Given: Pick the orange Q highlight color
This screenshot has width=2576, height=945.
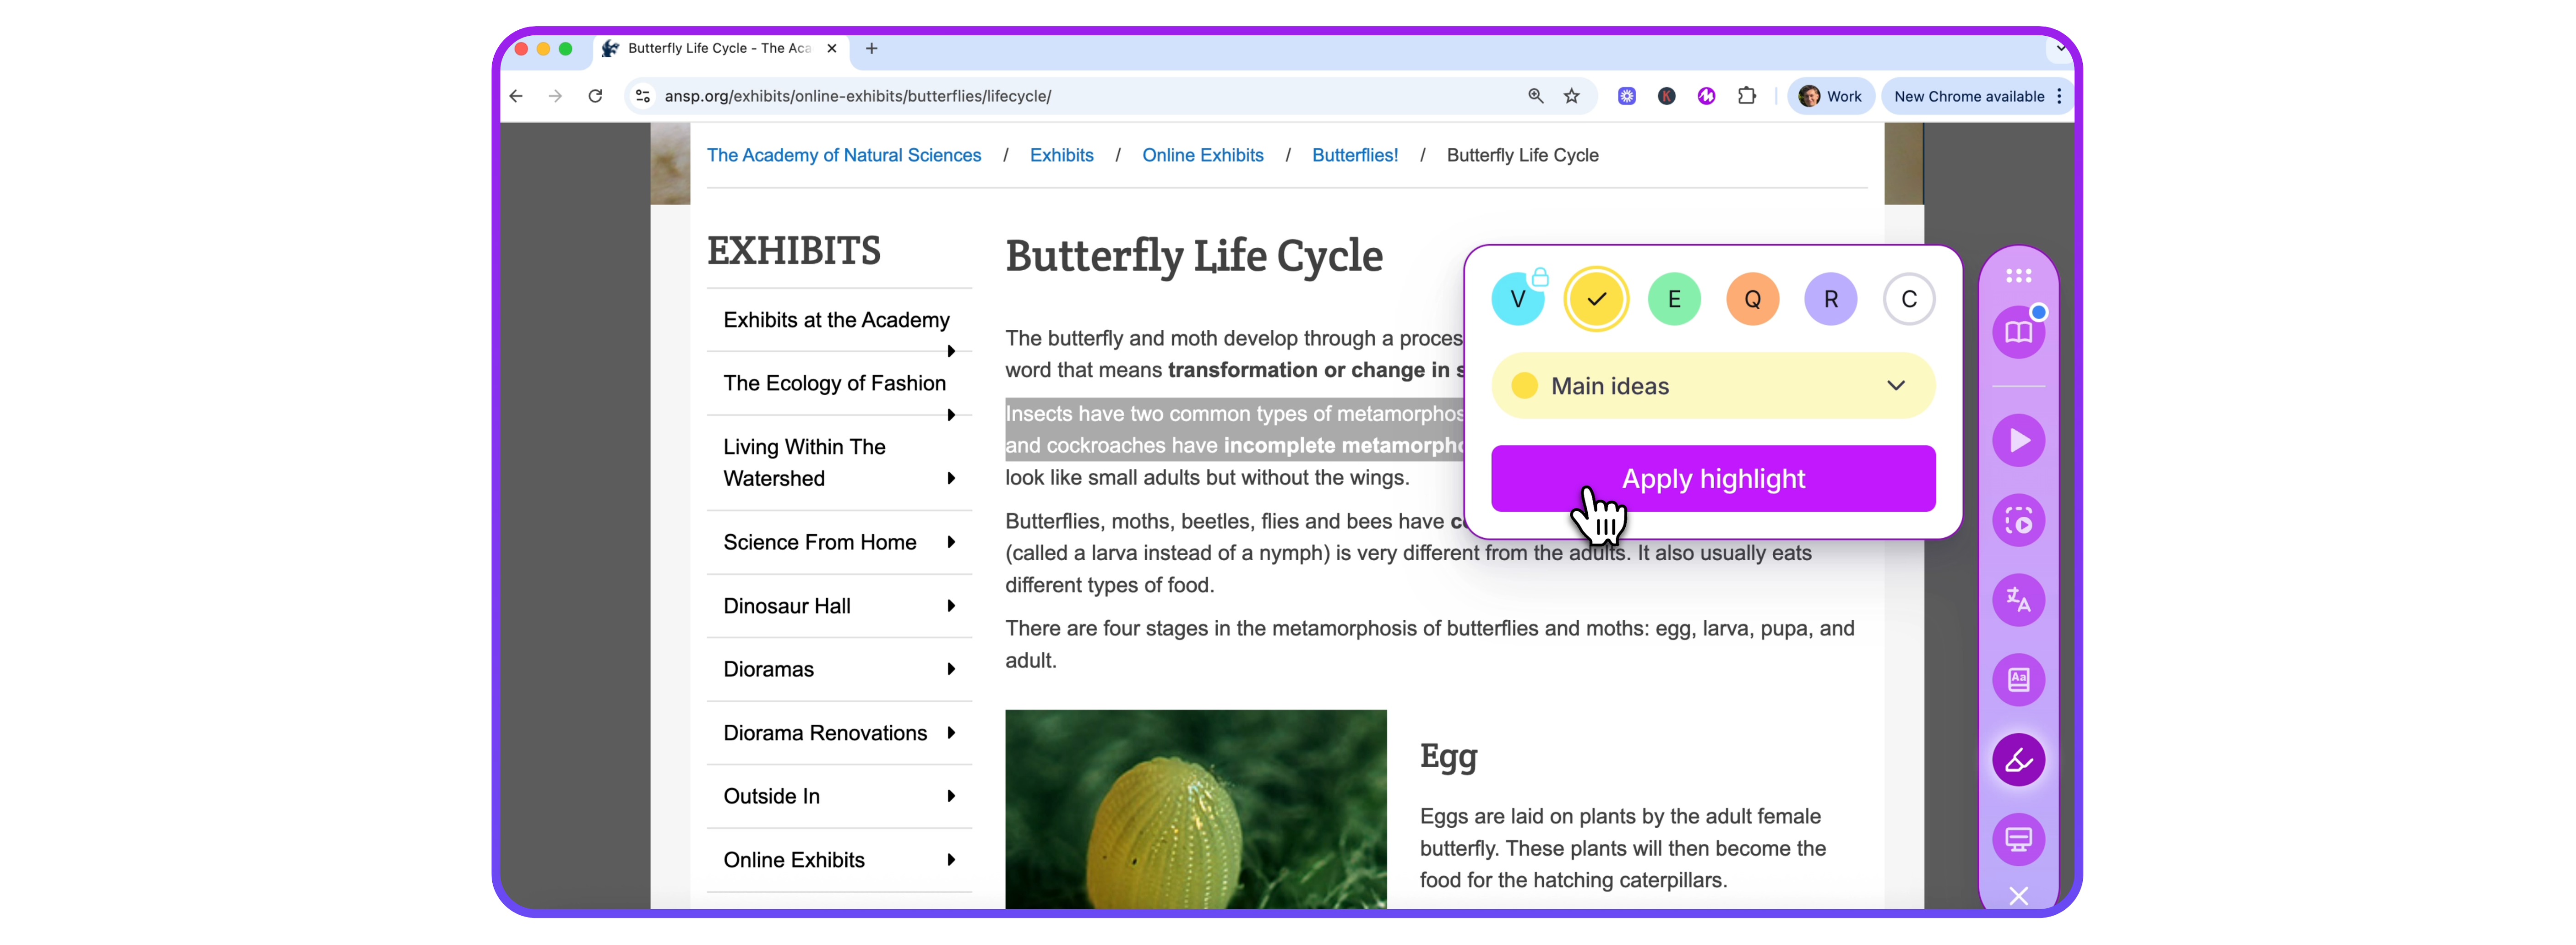Looking at the screenshot, I should 1752,299.
